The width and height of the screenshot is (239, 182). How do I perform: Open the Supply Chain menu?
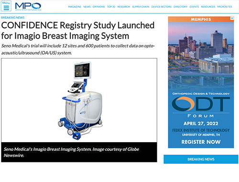click(x=141, y=7)
